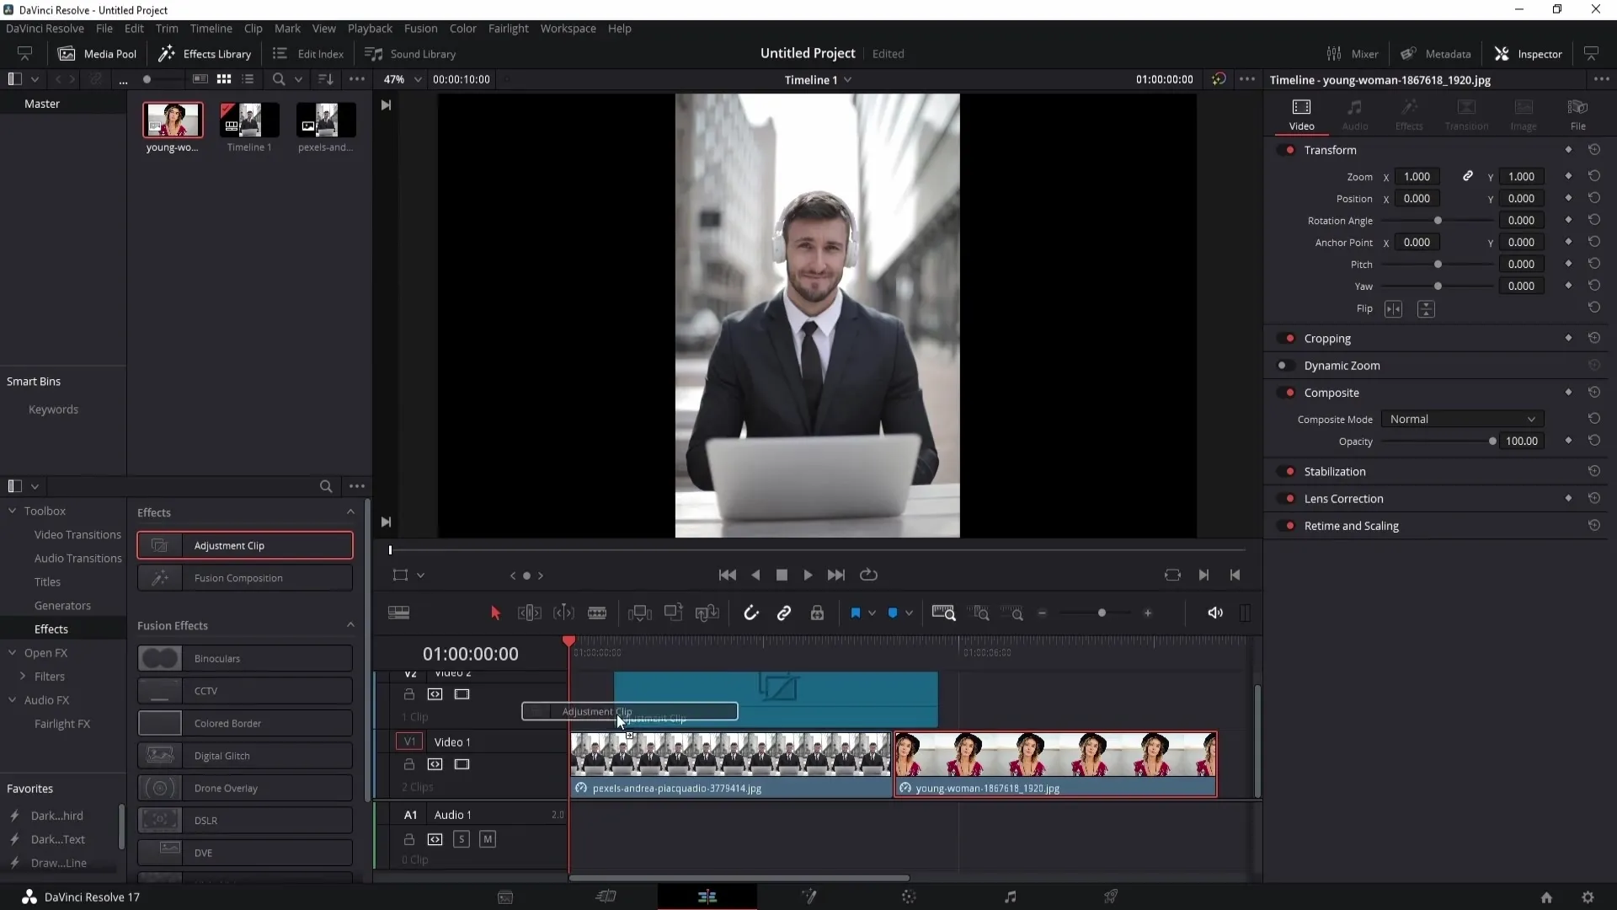1617x910 pixels.
Task: Select the Video tab in Inspector panel
Action: pyautogui.click(x=1303, y=112)
